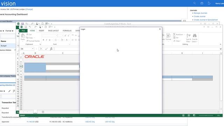Viewport: 224px width, 126px height.
Task: Open Create Journal link
Action: tap(199, 16)
